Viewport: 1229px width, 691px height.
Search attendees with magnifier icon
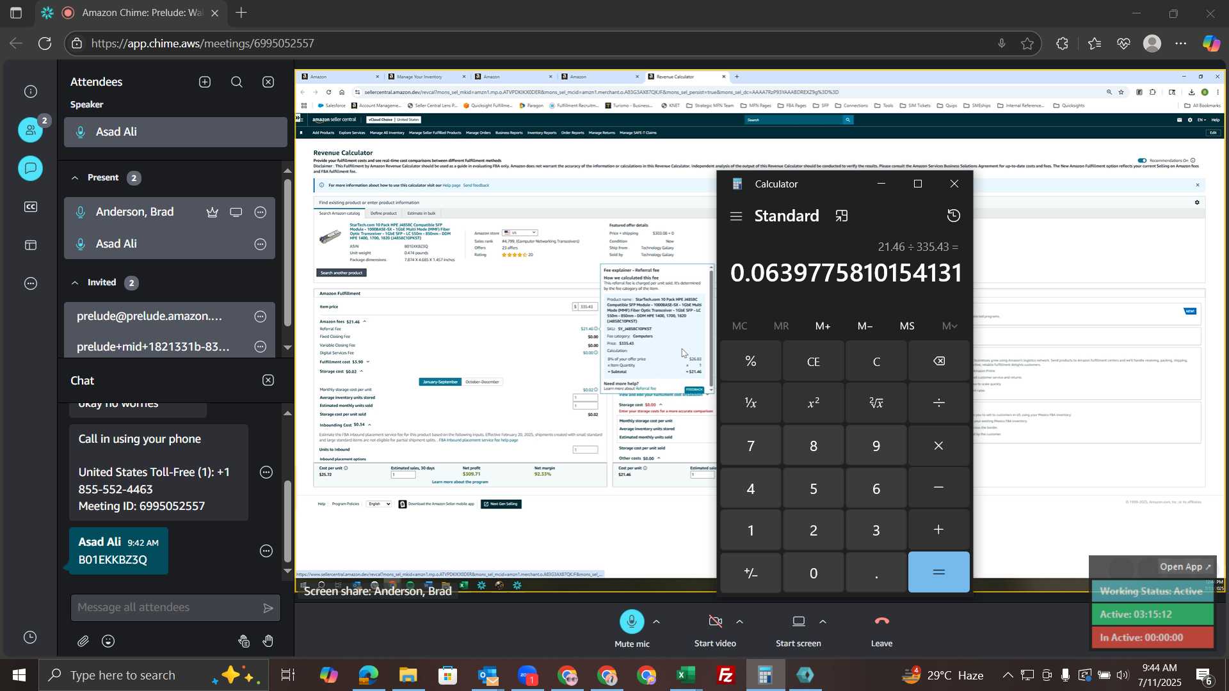point(237,82)
